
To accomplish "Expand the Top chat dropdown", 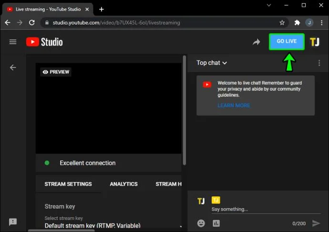I will [x=212, y=63].
